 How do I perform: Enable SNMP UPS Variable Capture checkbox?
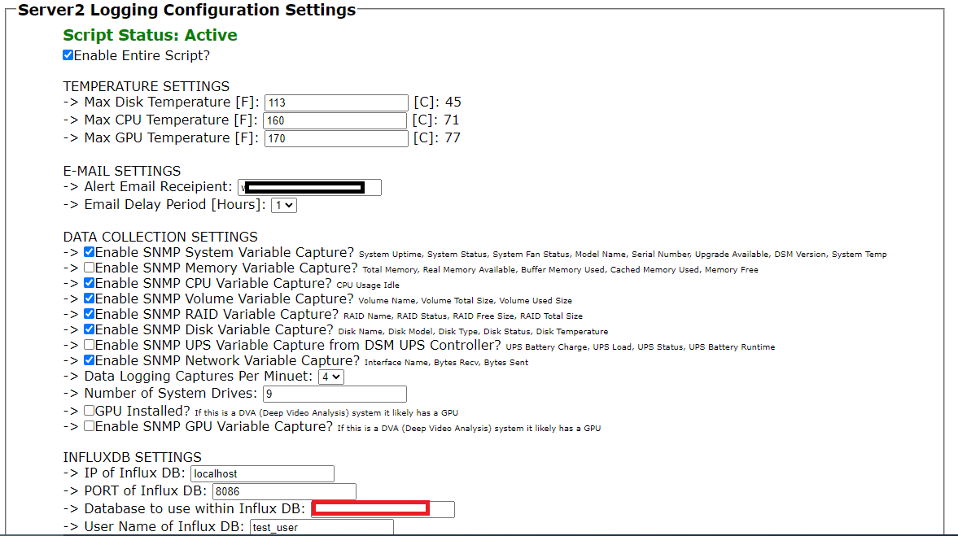point(90,346)
